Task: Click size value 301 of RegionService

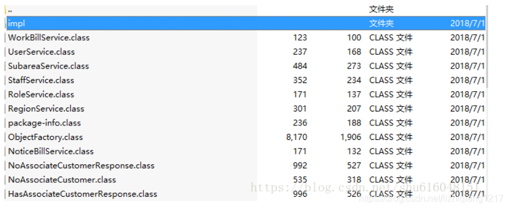Action: point(300,109)
